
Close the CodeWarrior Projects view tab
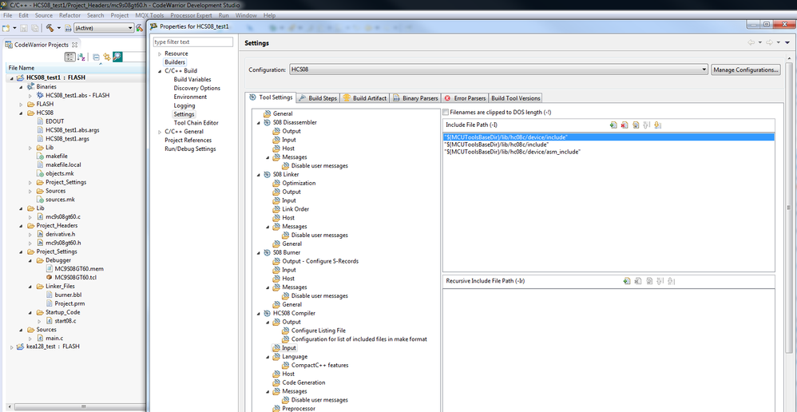(x=74, y=45)
